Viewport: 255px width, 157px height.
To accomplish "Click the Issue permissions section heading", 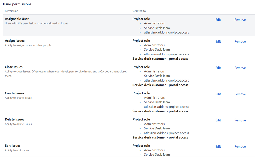I will 17,4.
